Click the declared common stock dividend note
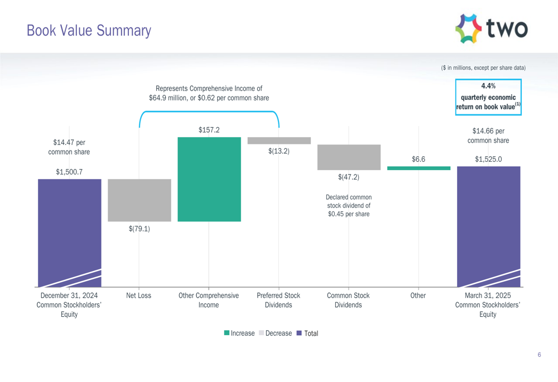Viewport: 558px width, 382px height. (x=349, y=206)
